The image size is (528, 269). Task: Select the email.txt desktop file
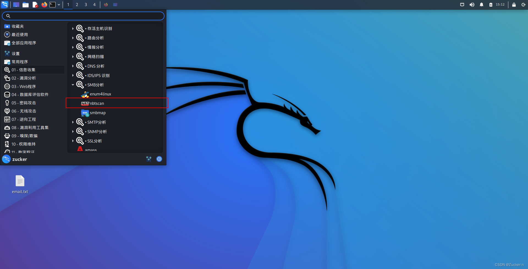pyautogui.click(x=20, y=185)
